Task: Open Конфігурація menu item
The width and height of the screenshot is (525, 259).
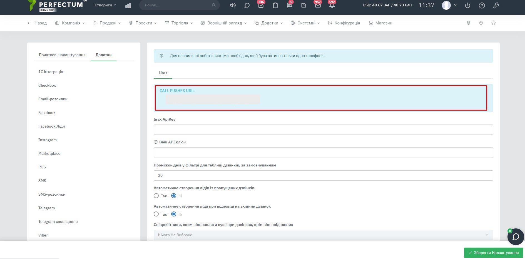Action: pos(344,23)
